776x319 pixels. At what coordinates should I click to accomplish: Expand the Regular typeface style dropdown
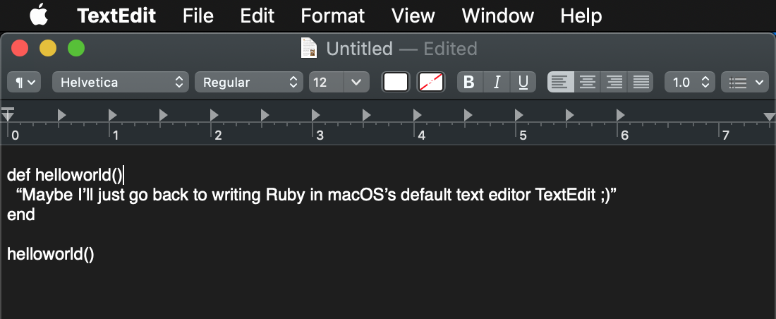[248, 83]
